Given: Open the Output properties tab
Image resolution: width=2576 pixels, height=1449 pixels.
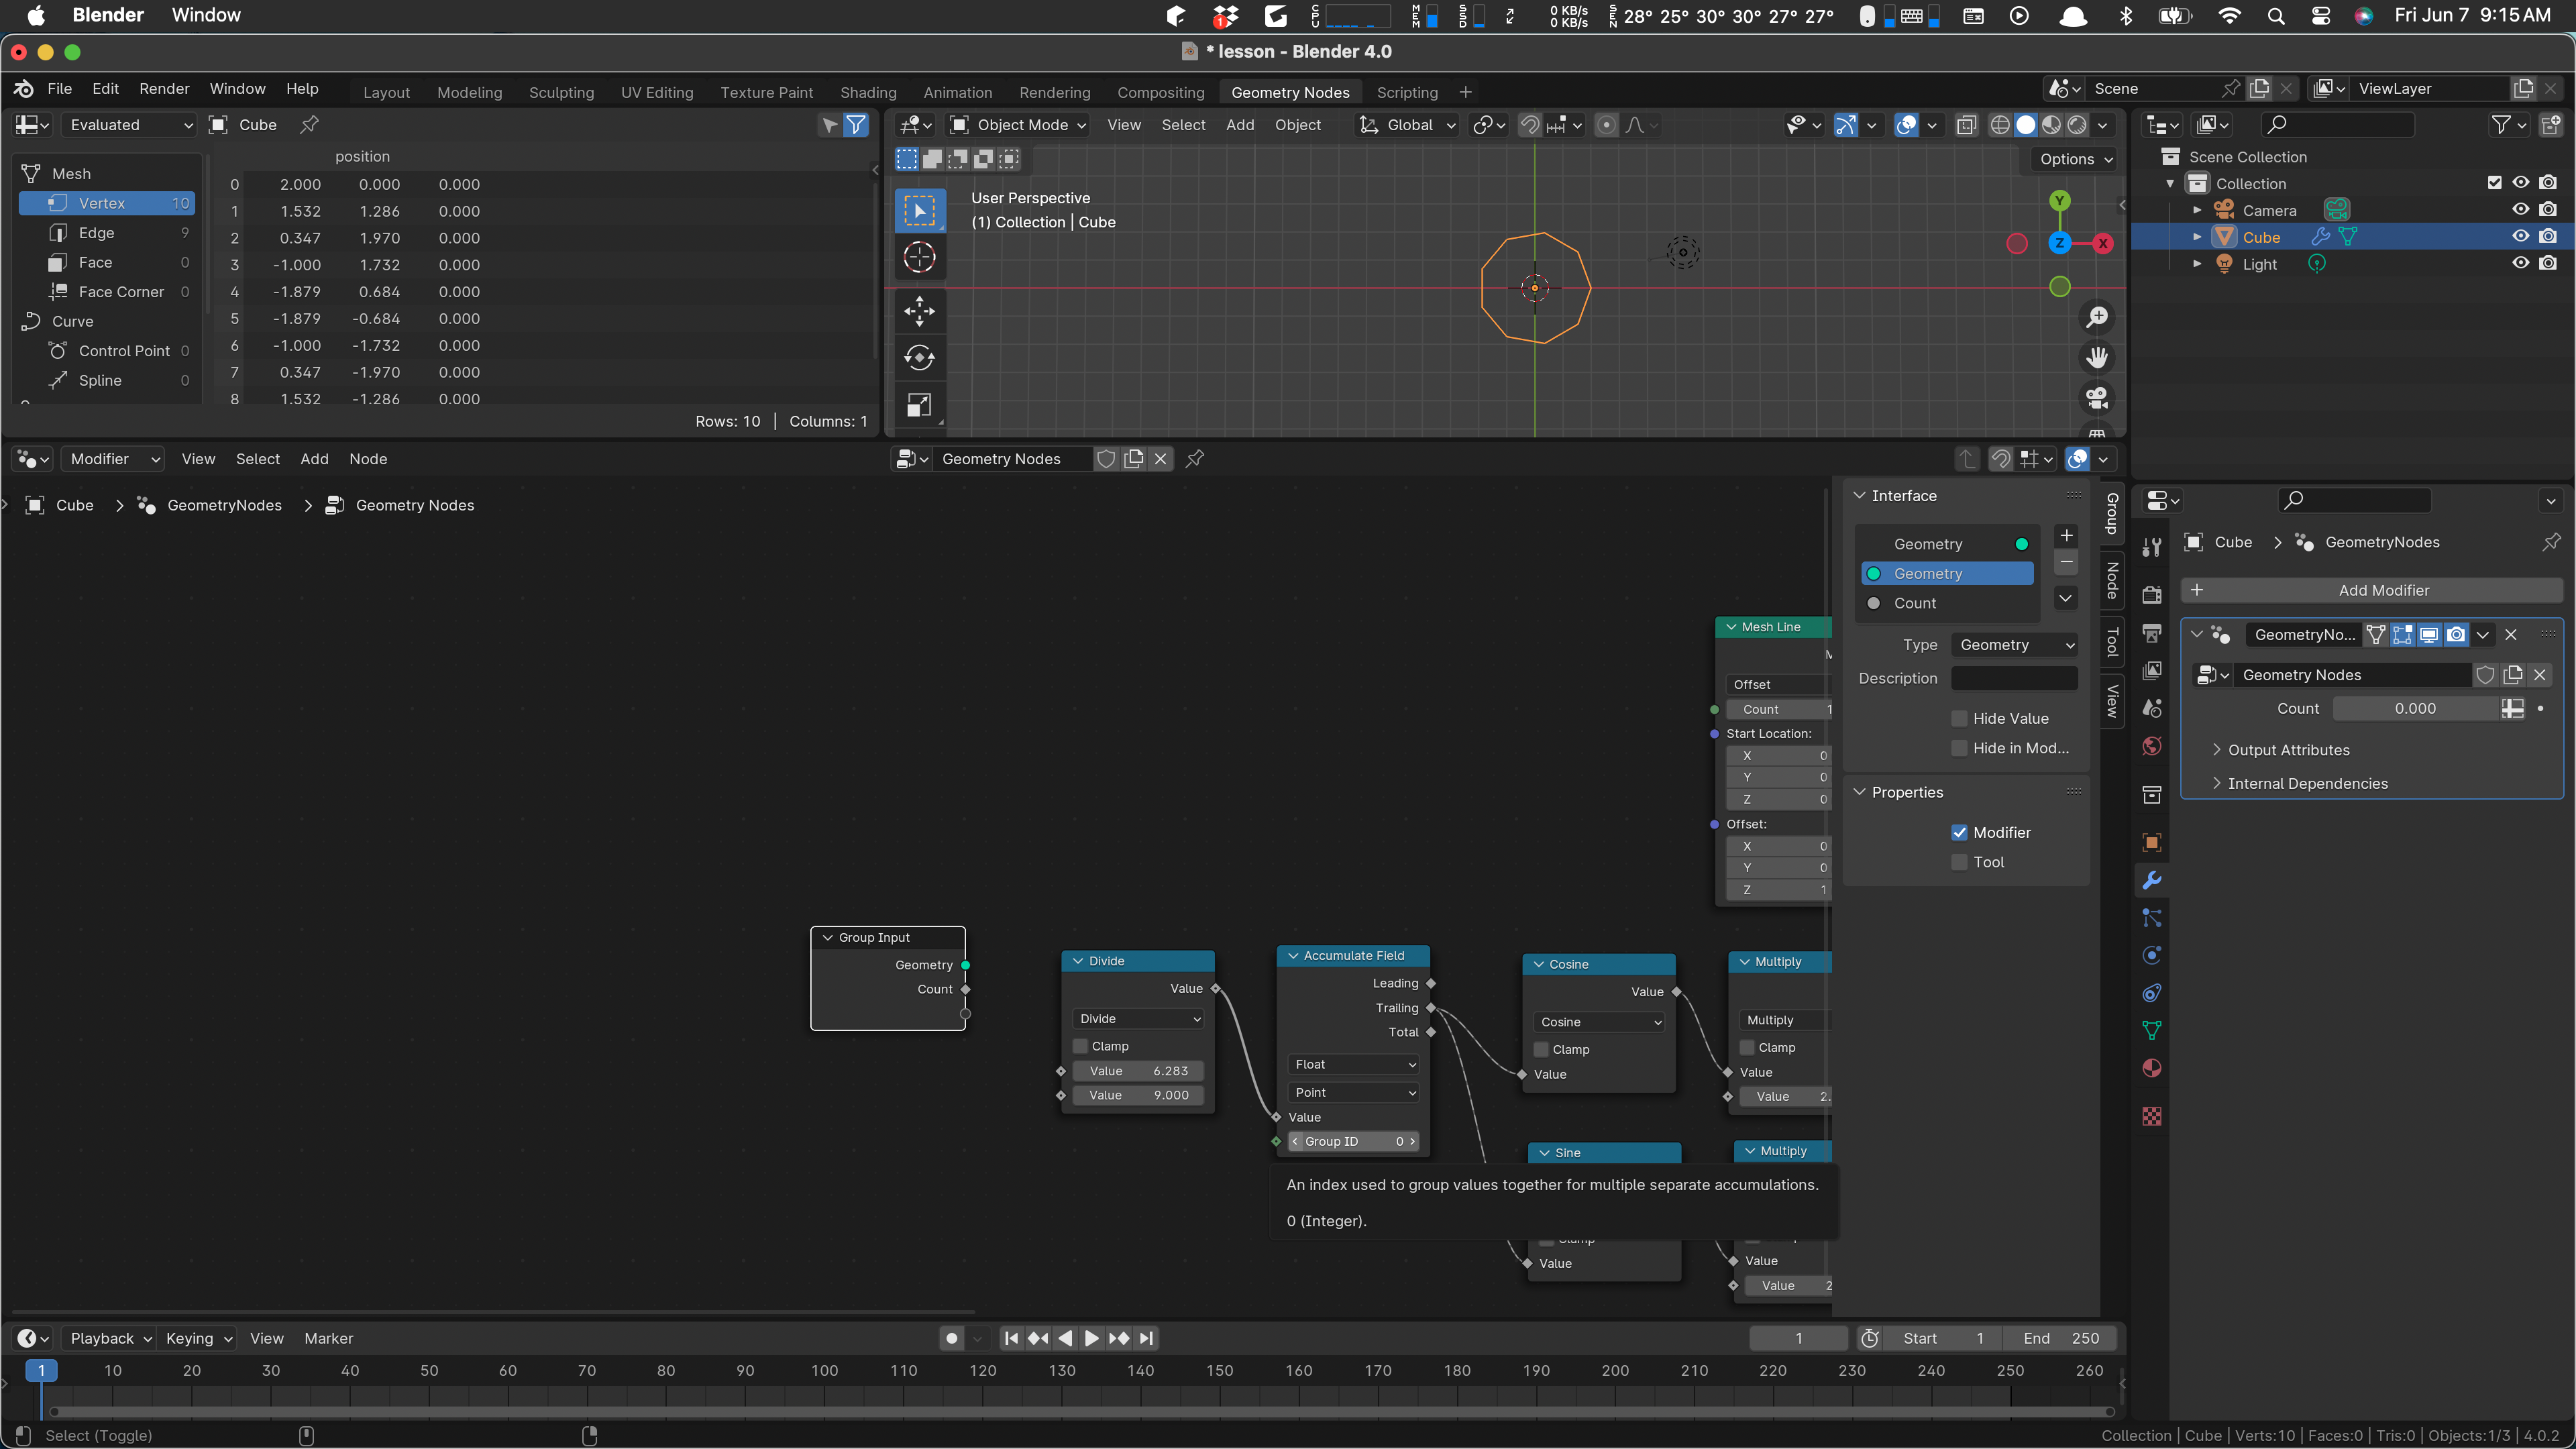Looking at the screenshot, I should (2152, 633).
